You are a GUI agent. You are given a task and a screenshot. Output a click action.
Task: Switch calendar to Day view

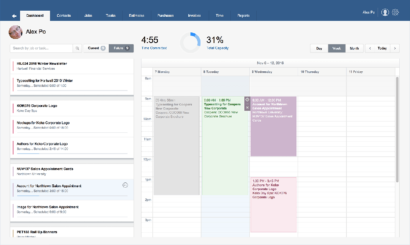pos(319,48)
